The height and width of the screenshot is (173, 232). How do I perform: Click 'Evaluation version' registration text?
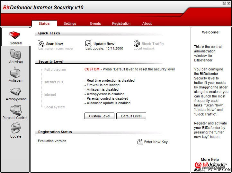[x=52, y=141]
